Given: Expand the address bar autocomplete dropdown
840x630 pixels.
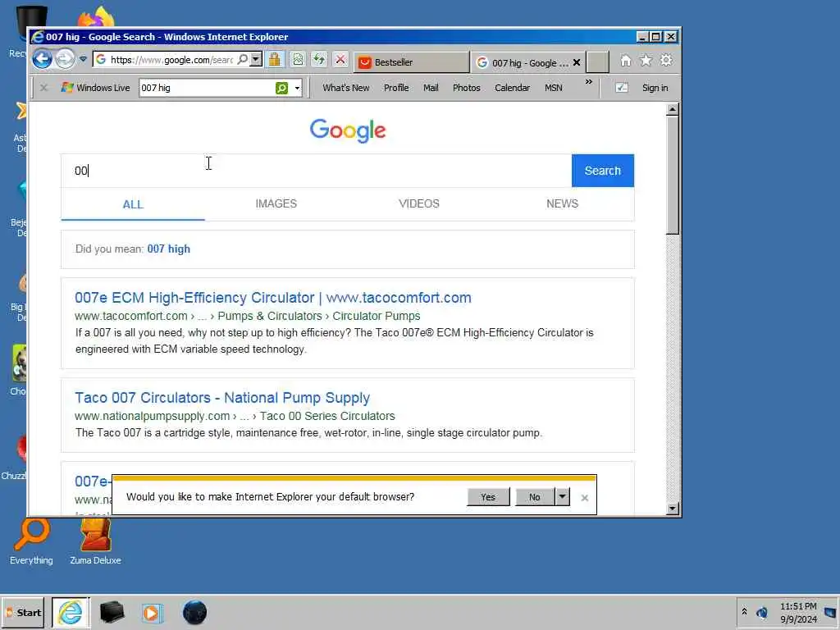Looking at the screenshot, I should (256, 59).
